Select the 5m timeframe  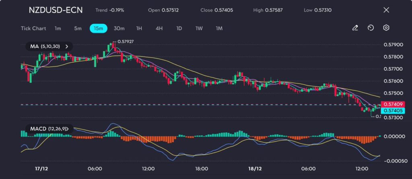click(78, 28)
